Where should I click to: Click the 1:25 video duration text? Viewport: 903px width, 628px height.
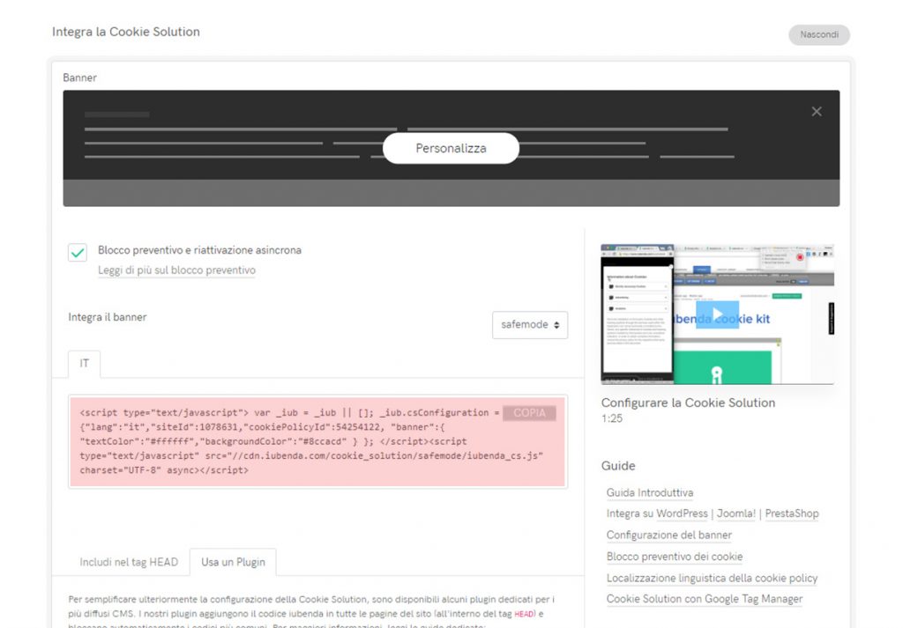click(612, 418)
